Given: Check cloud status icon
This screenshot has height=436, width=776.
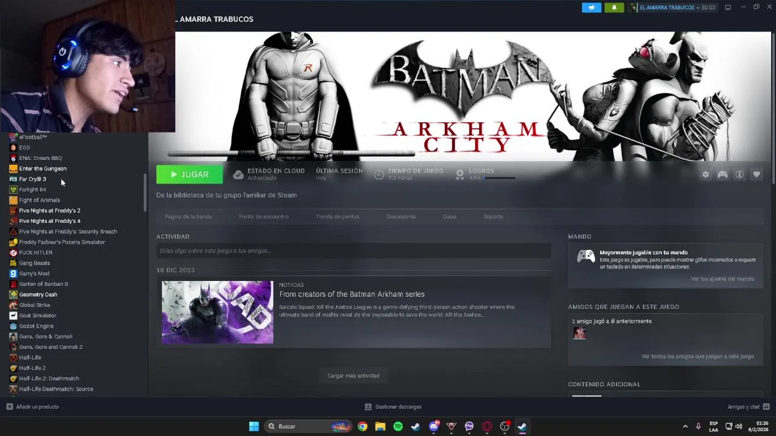Looking at the screenshot, I should (x=238, y=174).
